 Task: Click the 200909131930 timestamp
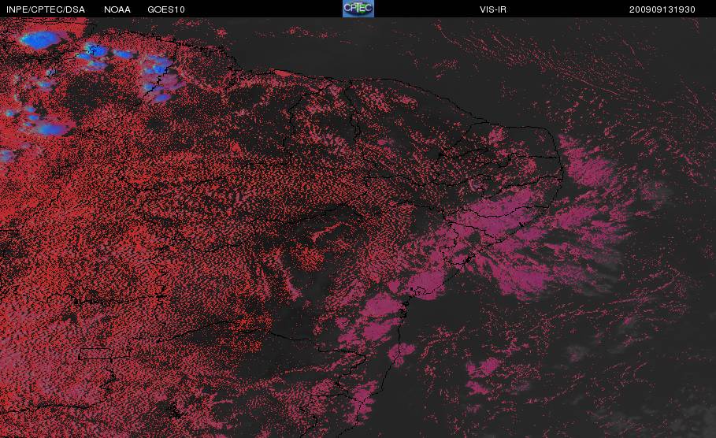(x=662, y=9)
